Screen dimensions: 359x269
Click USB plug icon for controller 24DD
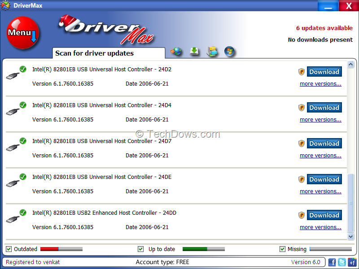coord(13,219)
